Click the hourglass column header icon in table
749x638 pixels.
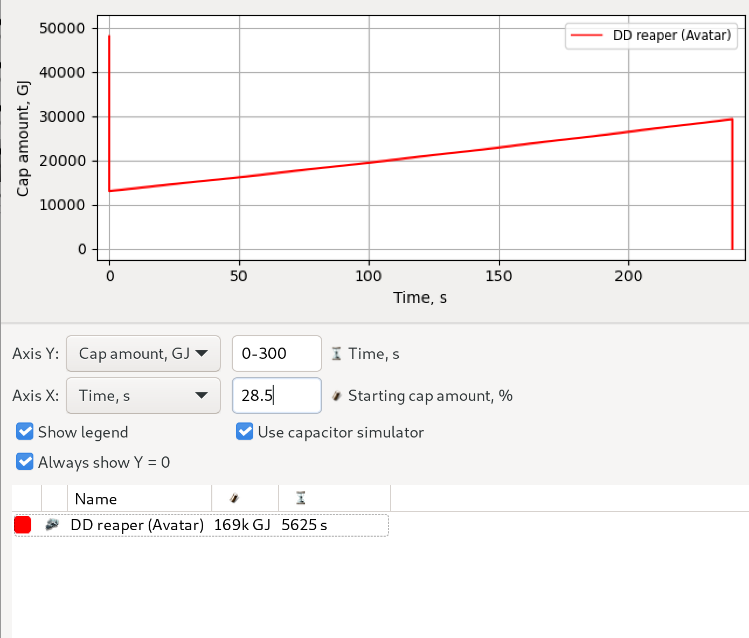click(301, 497)
